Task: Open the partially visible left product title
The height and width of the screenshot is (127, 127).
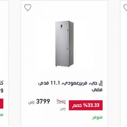Action: coord(2,87)
